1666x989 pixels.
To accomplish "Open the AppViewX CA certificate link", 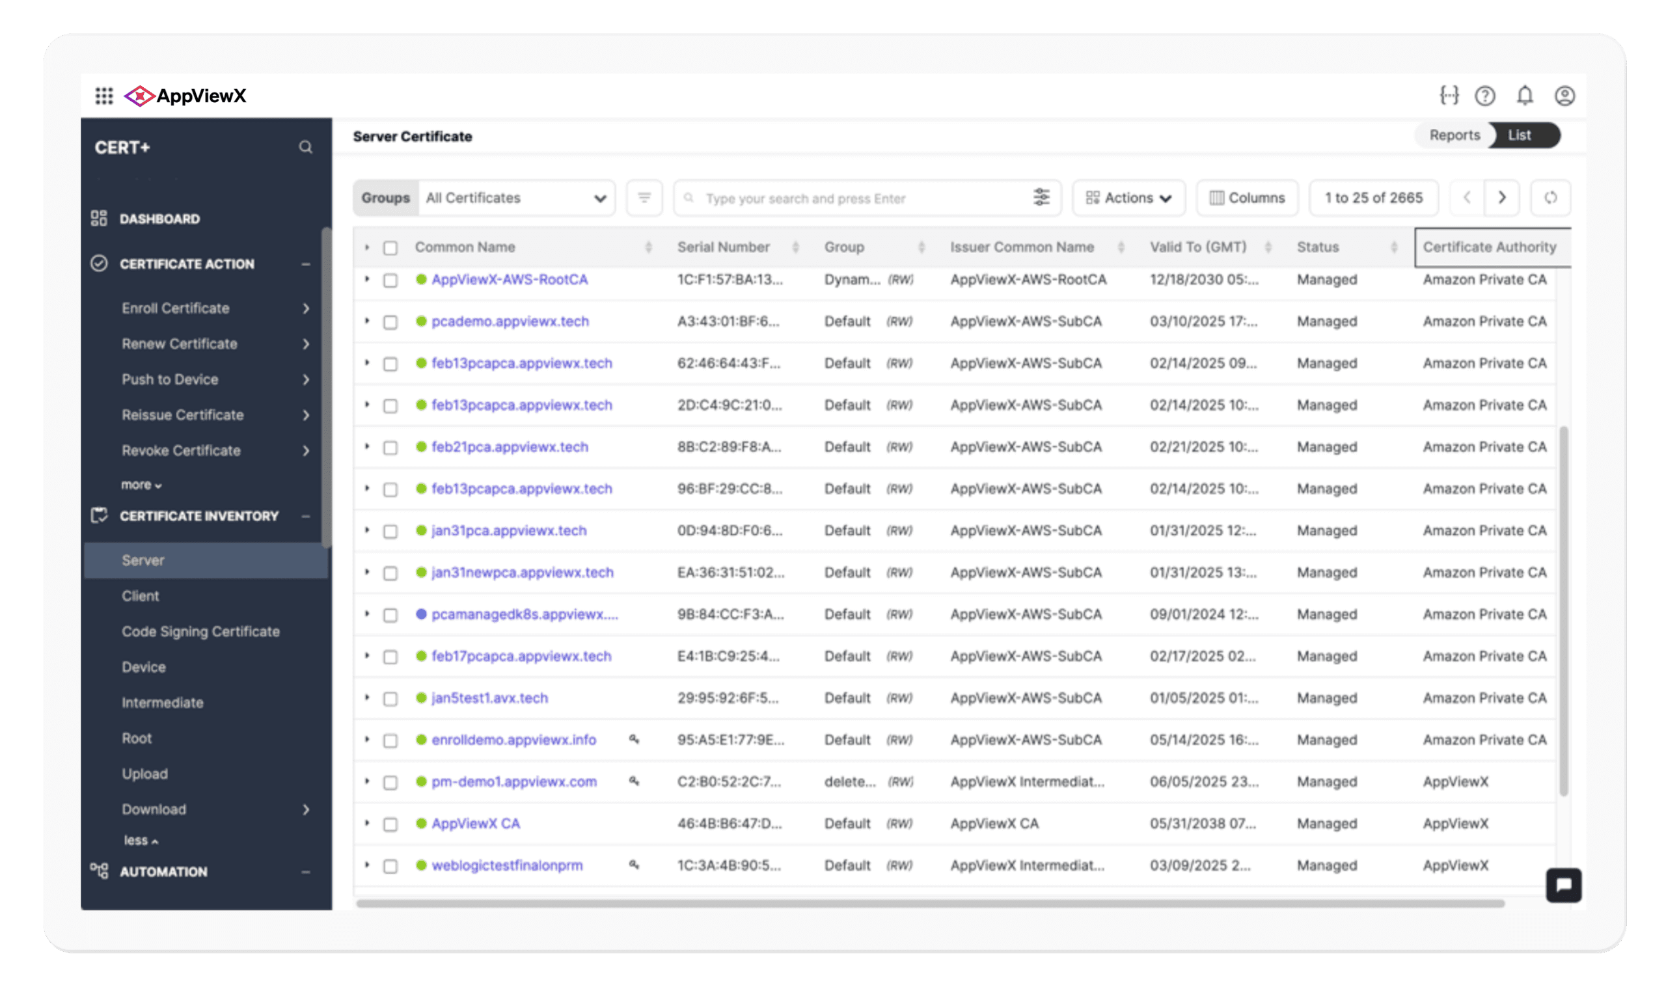I will click(475, 823).
